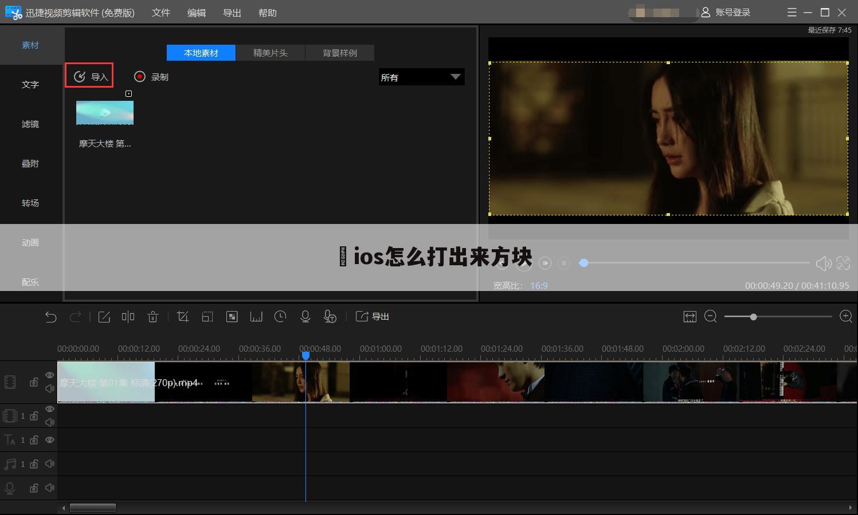Click the zoom/pan dashed-frame tool
This screenshot has width=858, height=515.
[x=207, y=317]
